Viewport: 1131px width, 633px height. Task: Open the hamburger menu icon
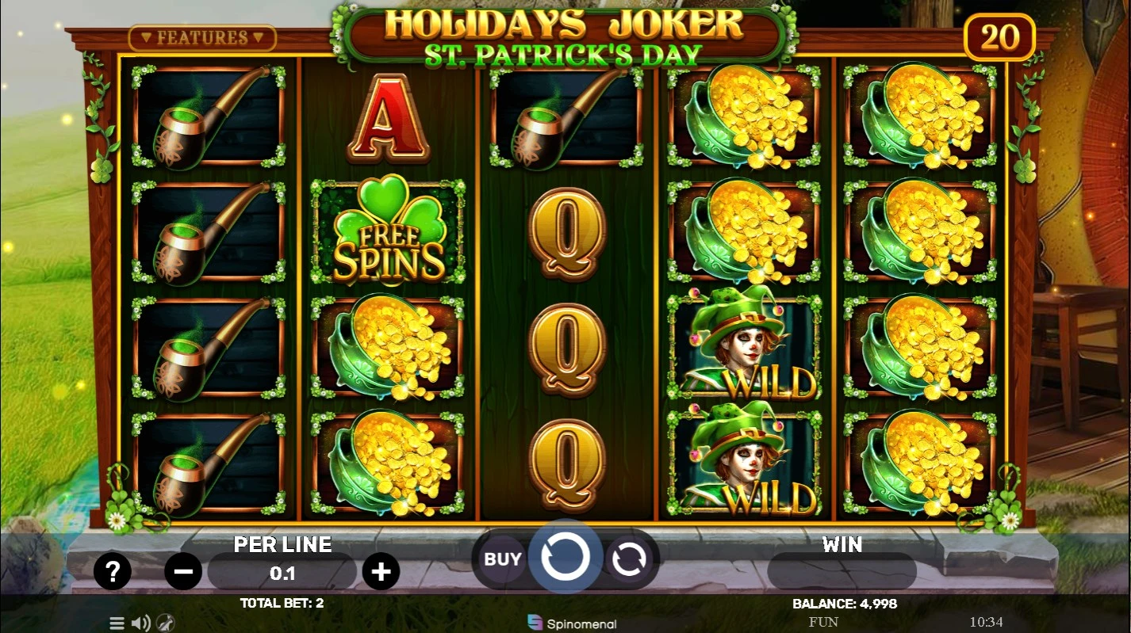pos(117,623)
